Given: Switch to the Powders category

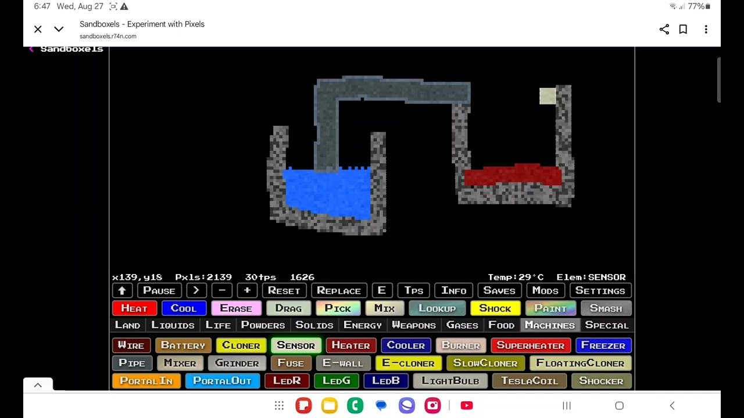Looking at the screenshot, I should click(263, 326).
